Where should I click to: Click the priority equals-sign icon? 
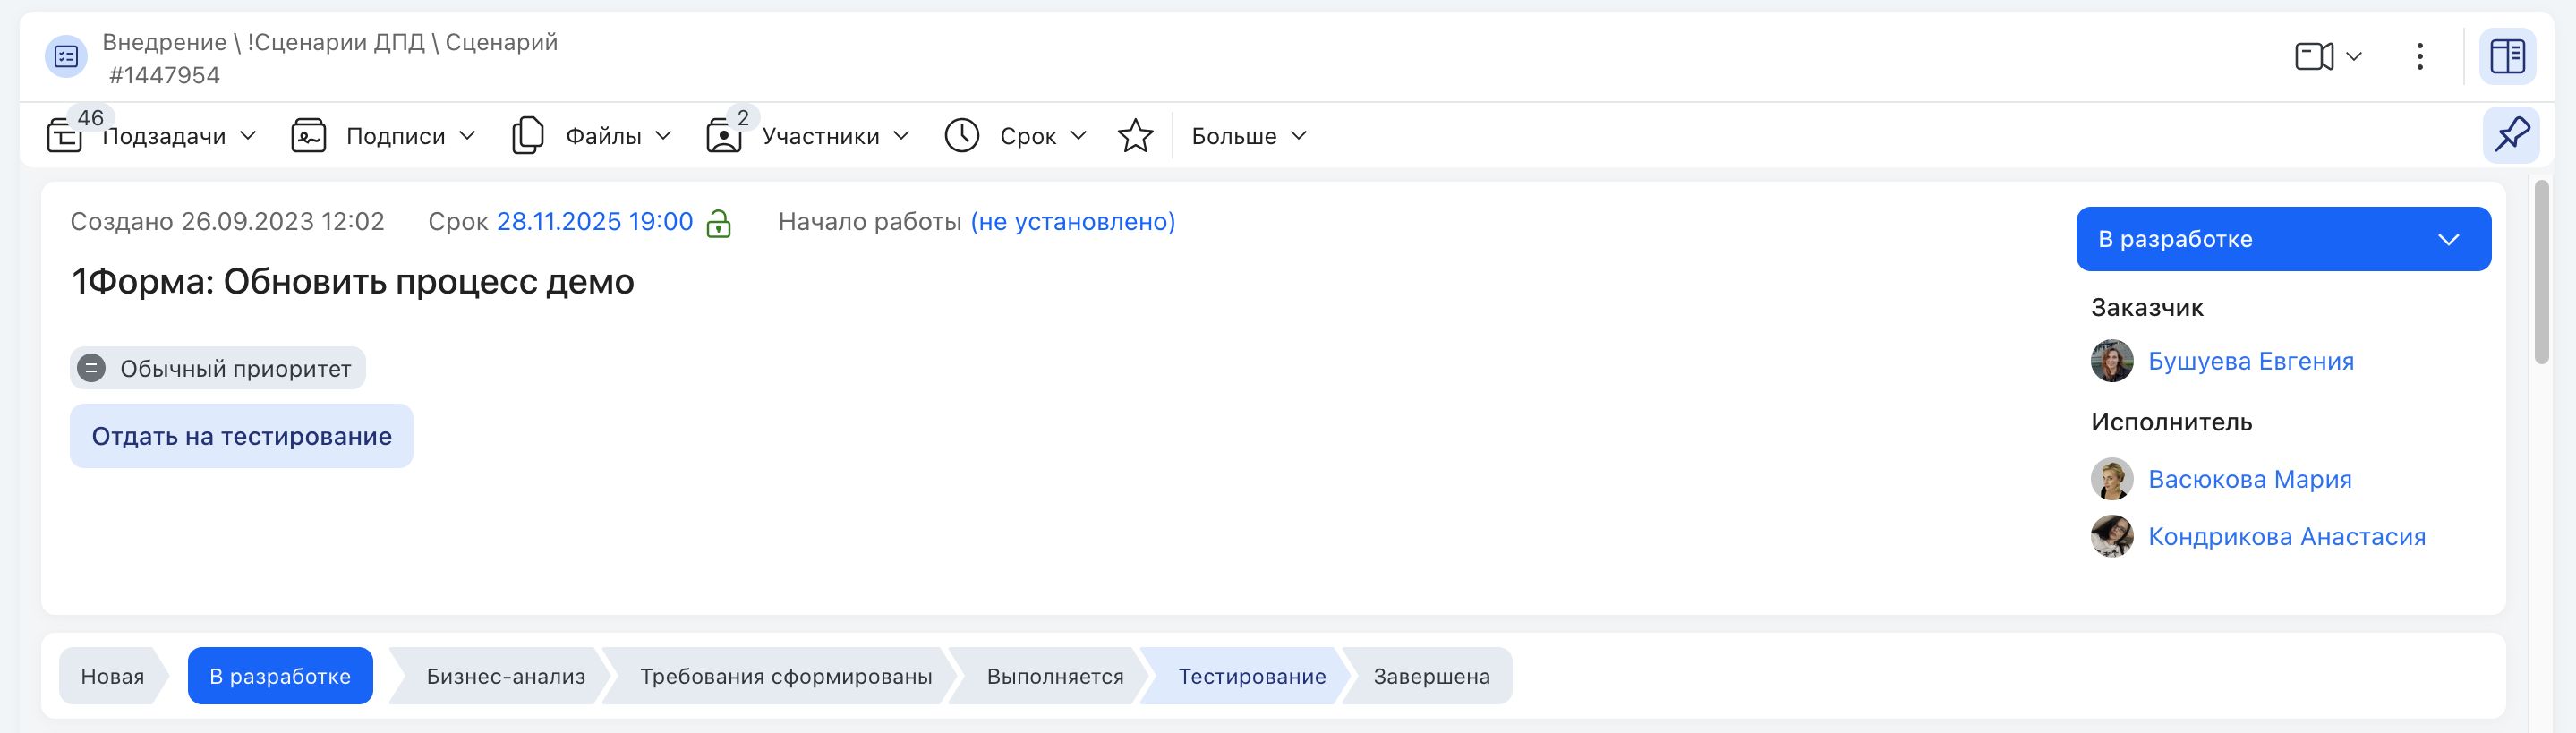pyautogui.click(x=91, y=368)
